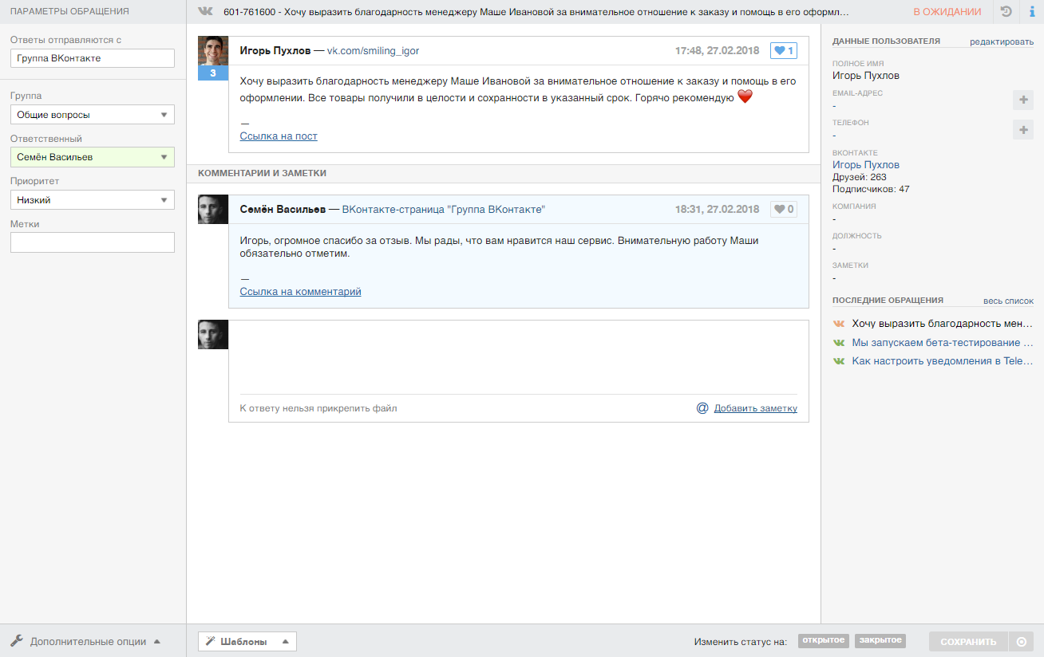This screenshot has height=657, width=1044.
Task: Open recent ticket 'Мы запускаем бета-тестирование'
Action: (942, 342)
